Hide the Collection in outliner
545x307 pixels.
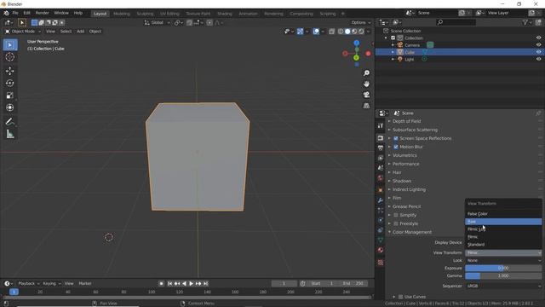[538, 38]
